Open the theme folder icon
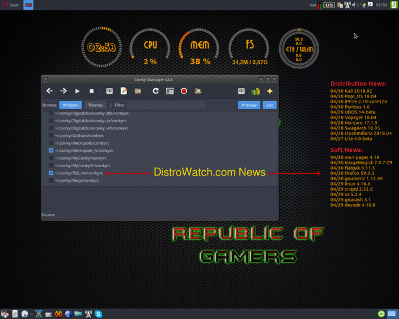The image size is (399, 319). 138,91
